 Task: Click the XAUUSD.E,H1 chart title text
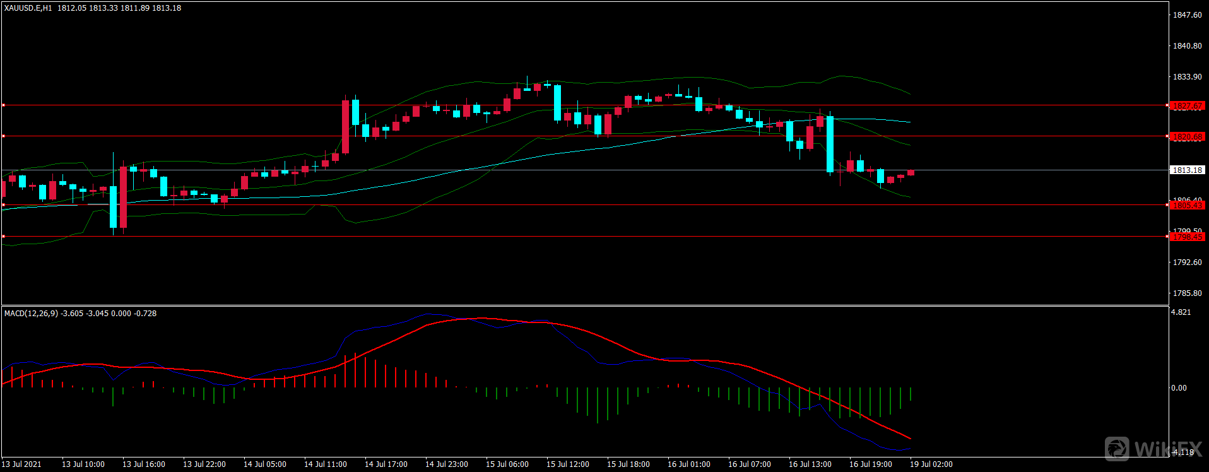(x=28, y=8)
